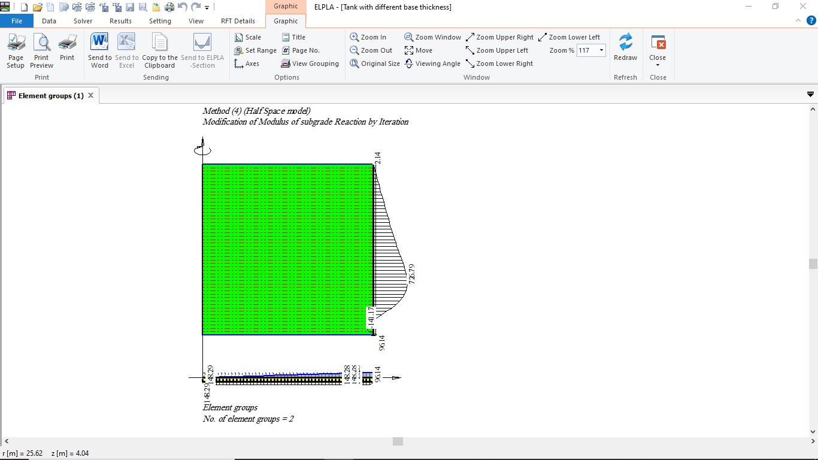Click the Axes option icon
Screen dimensions: 818x460
(x=239, y=63)
